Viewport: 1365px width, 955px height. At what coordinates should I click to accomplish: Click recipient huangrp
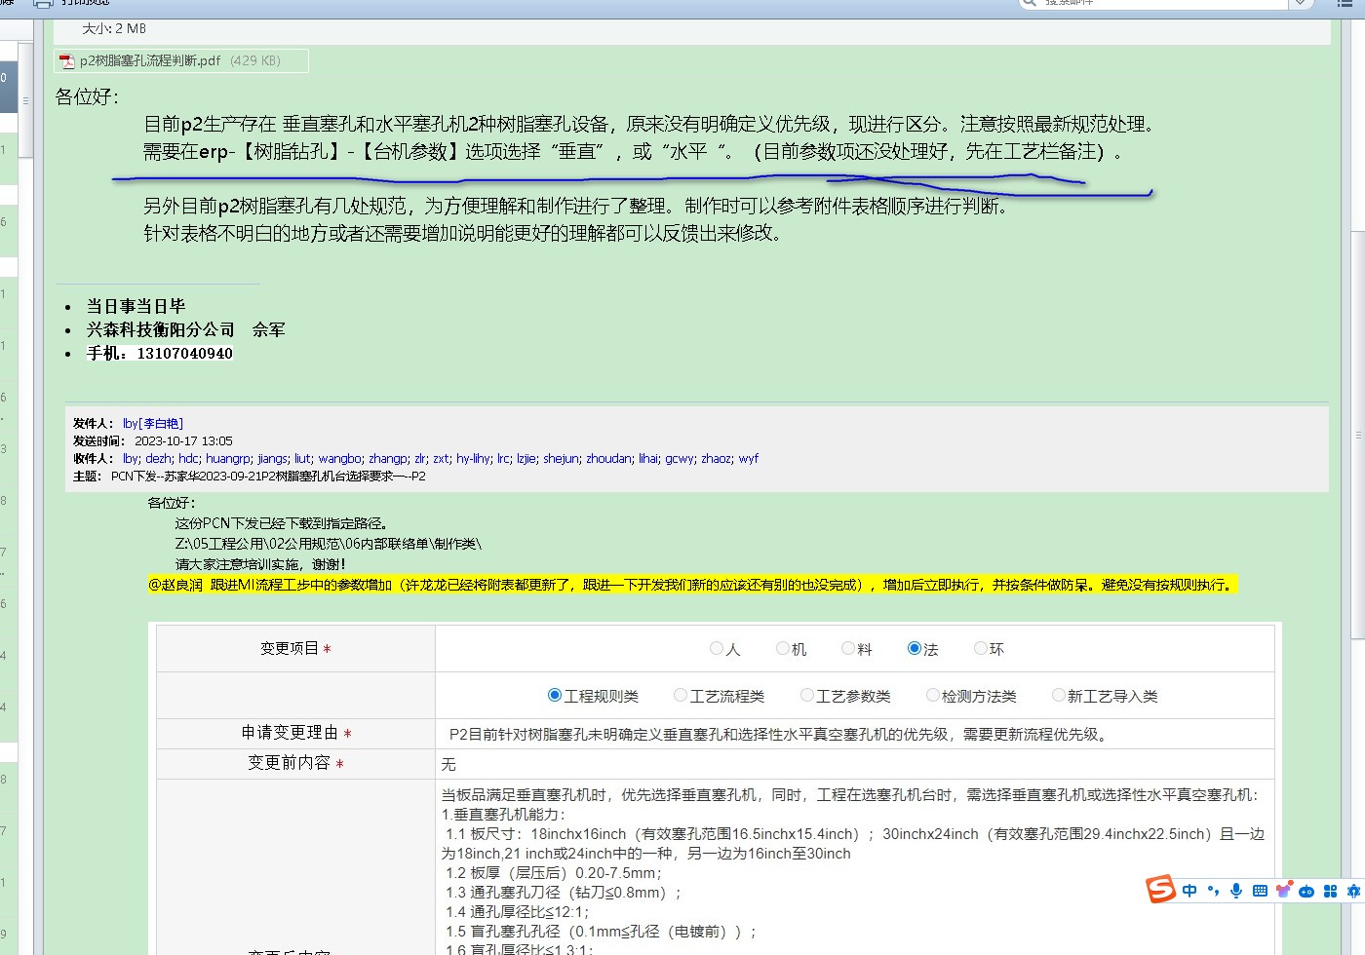coord(228,458)
